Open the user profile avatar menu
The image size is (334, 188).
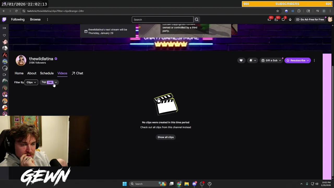coord(330,20)
